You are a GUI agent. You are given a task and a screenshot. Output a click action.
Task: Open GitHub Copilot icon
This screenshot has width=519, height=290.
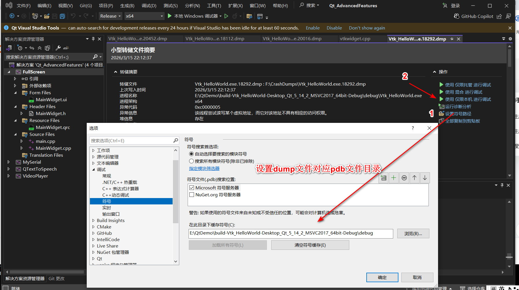click(x=457, y=16)
